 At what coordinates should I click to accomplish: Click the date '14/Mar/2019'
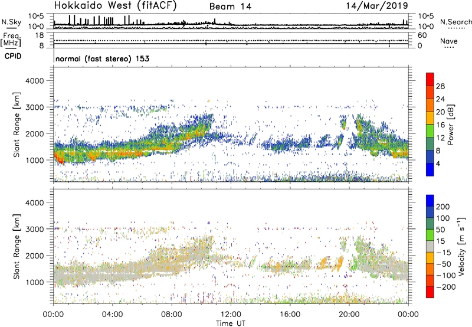(x=377, y=6)
